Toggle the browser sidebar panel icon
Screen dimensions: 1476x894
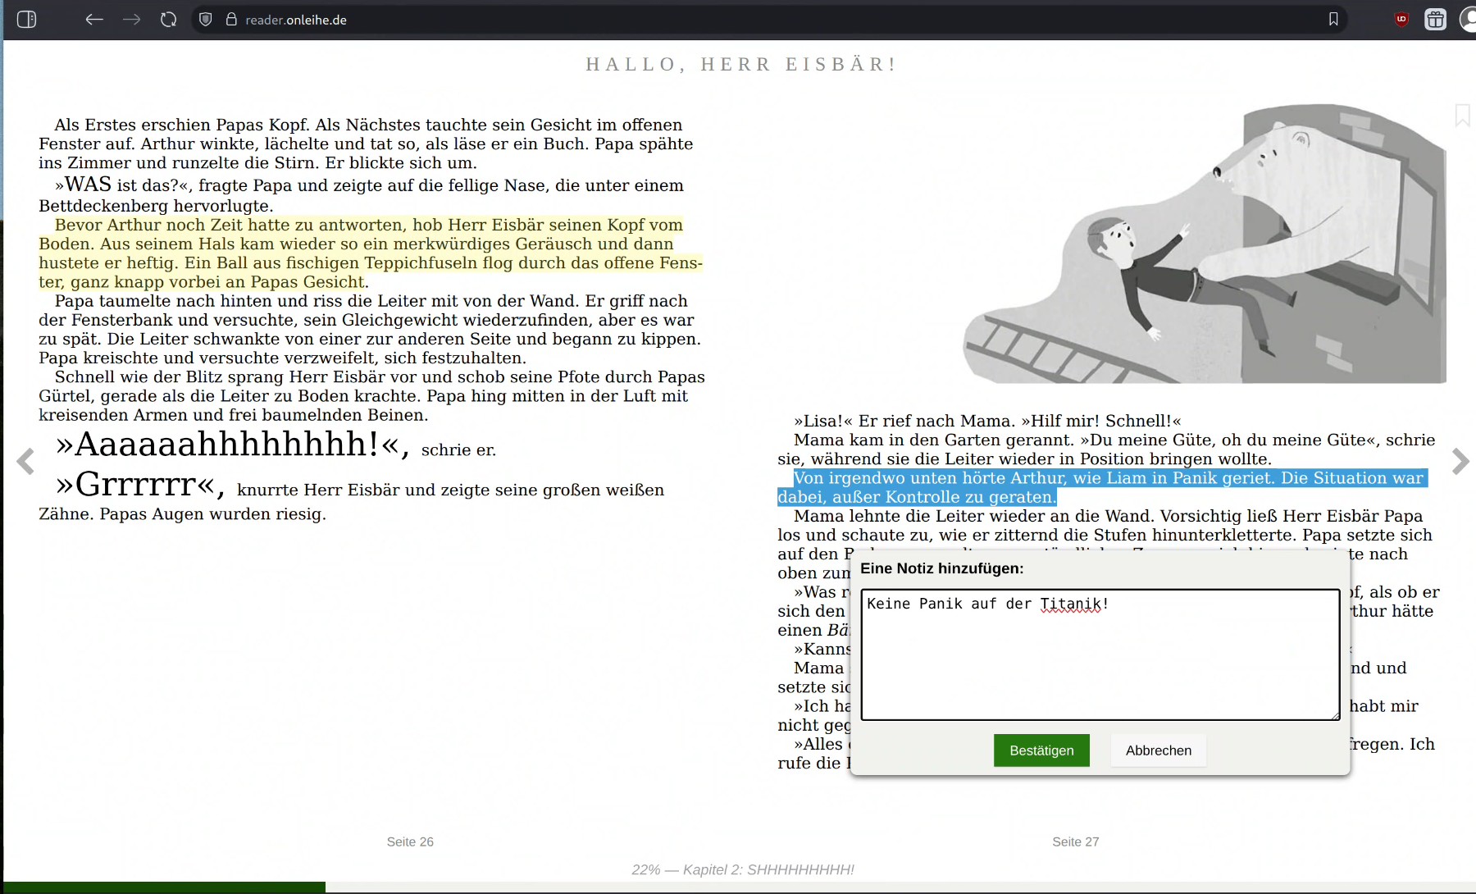click(x=26, y=20)
